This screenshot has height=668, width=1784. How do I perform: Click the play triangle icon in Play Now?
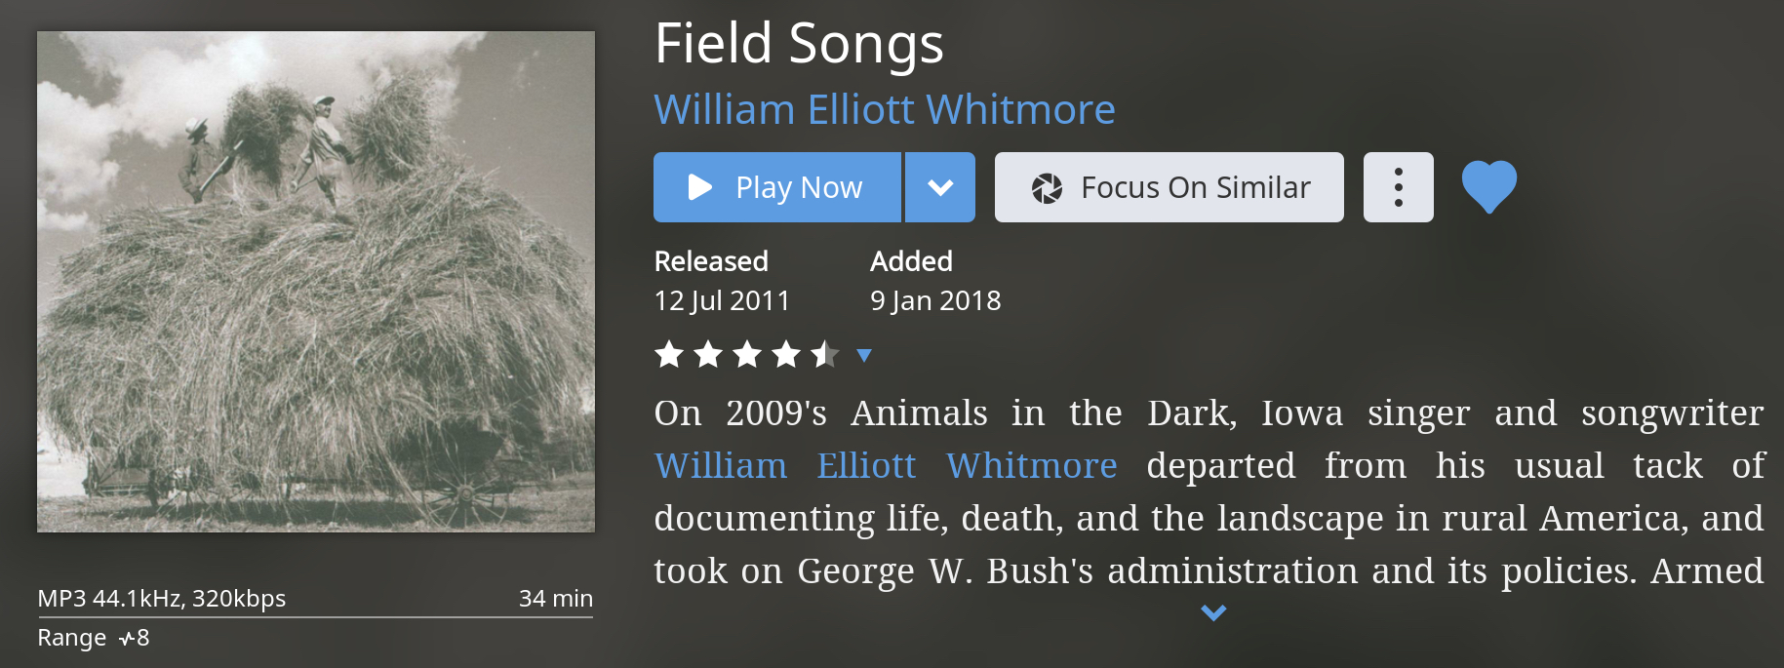[x=699, y=187]
